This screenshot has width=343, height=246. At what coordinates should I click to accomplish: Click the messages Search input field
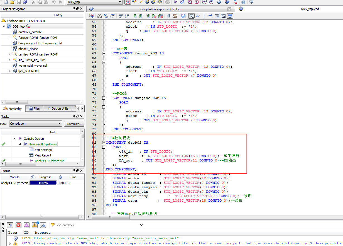[x=97, y=225]
